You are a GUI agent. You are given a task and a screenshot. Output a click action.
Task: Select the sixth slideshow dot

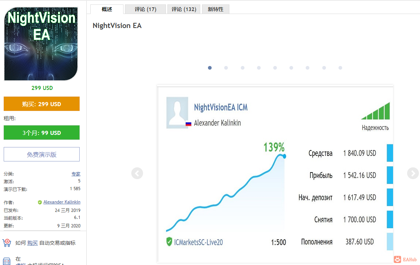click(291, 68)
